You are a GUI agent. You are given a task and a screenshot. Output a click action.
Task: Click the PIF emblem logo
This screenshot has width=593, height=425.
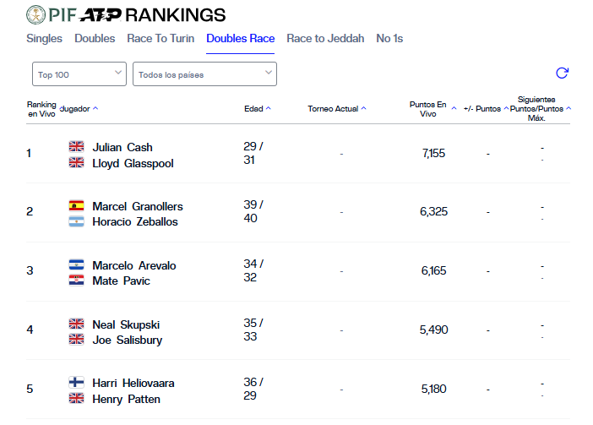click(36, 14)
